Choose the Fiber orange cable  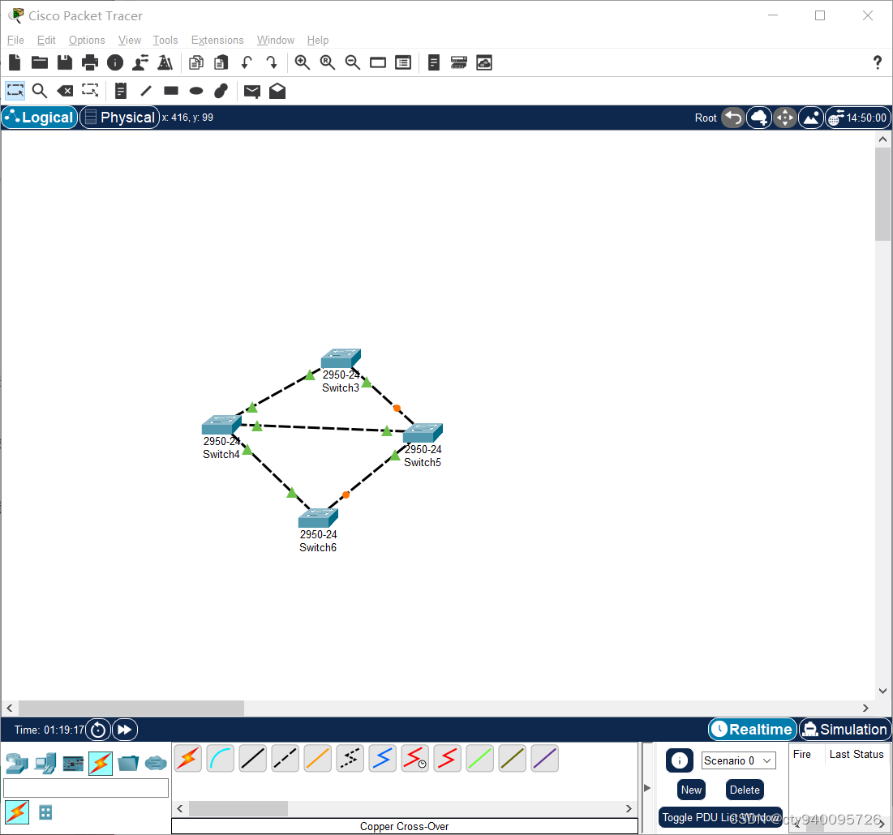click(318, 758)
